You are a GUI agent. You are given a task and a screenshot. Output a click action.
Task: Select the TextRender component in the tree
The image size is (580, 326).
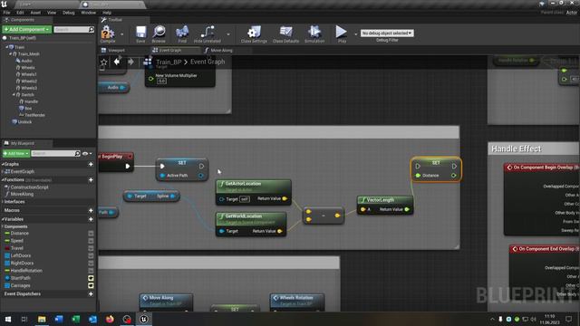point(34,115)
